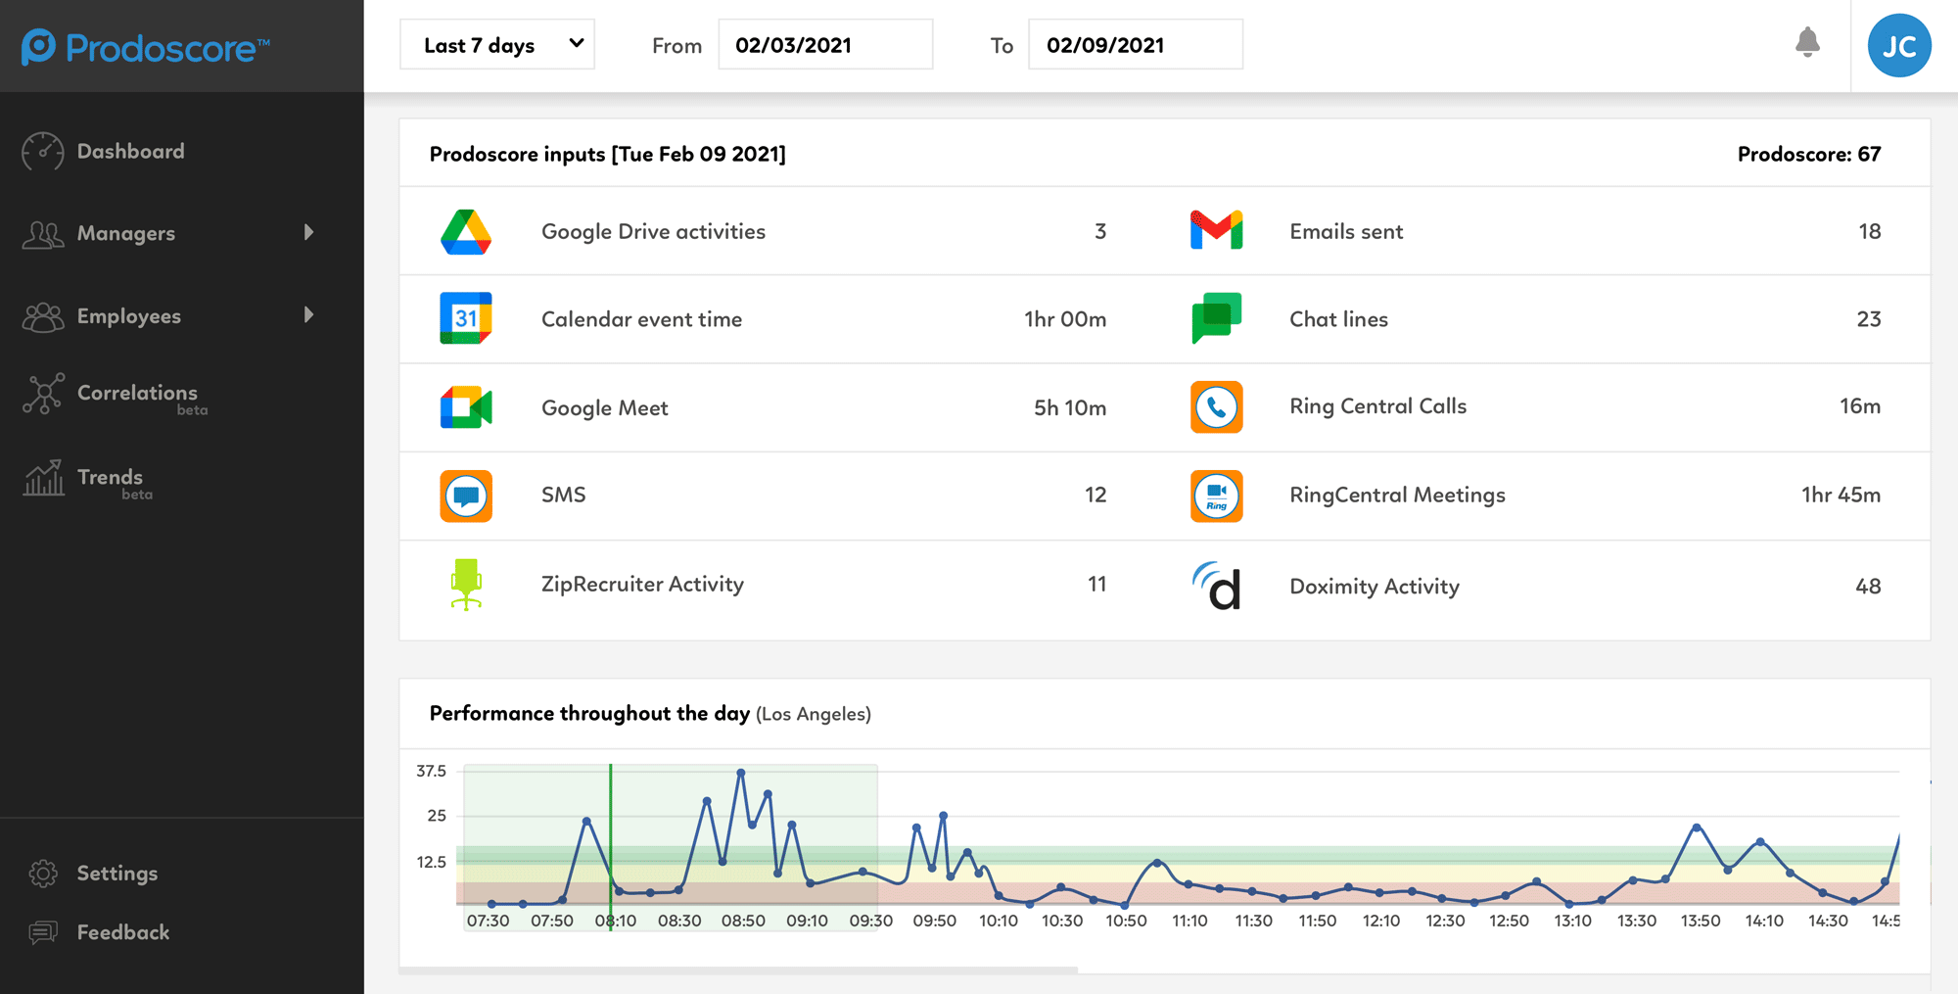Screen dimensions: 1958x994
Task: Select the Google Drive activities label
Action: click(653, 232)
